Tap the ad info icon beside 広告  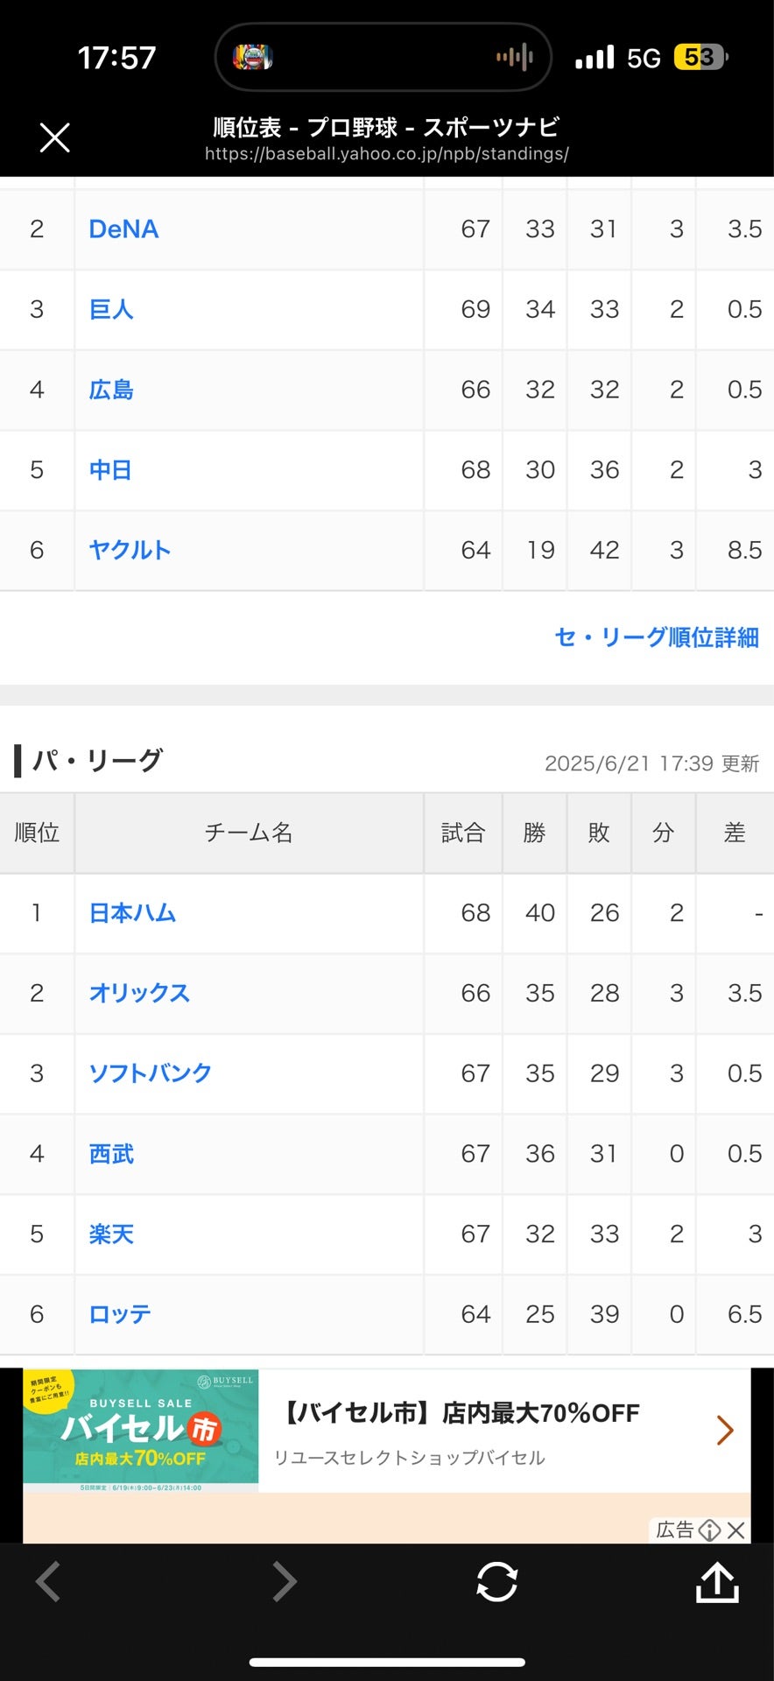coord(710,1530)
